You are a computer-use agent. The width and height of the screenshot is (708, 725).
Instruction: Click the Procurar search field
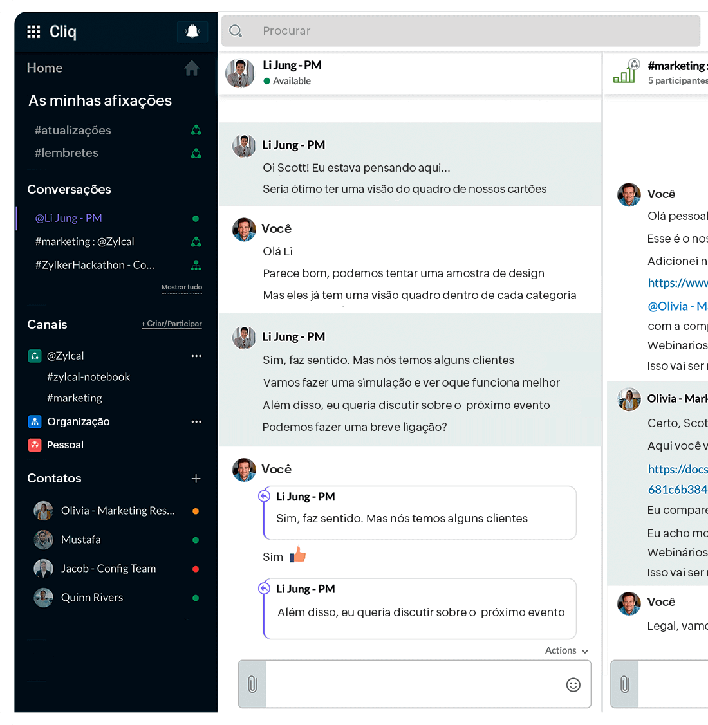coord(461,31)
